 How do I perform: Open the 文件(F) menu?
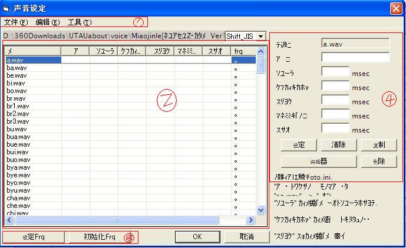click(x=16, y=22)
